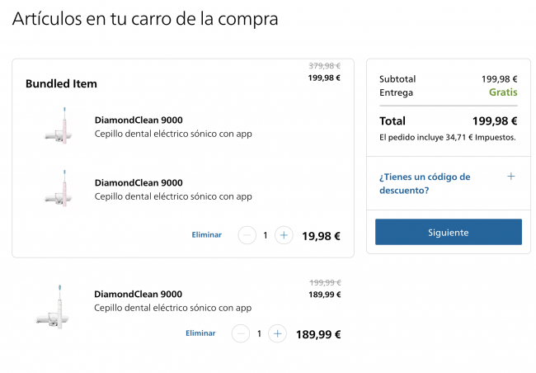This screenshot has height=373, width=536.
Task: Select the standalone DiamondClean 9000 product title
Action: [138, 294]
